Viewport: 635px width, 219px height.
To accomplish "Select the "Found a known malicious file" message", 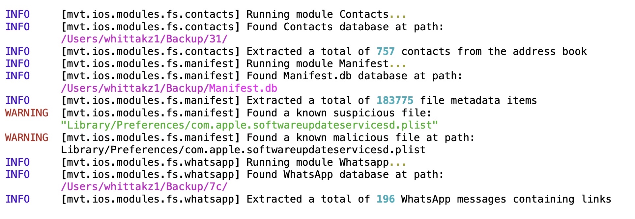I will (x=361, y=138).
